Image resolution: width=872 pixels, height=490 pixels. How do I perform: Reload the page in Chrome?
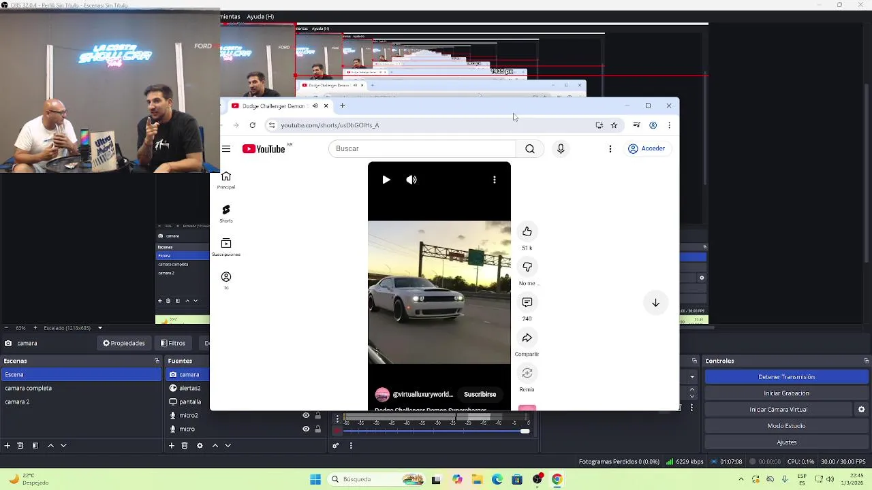[252, 125]
